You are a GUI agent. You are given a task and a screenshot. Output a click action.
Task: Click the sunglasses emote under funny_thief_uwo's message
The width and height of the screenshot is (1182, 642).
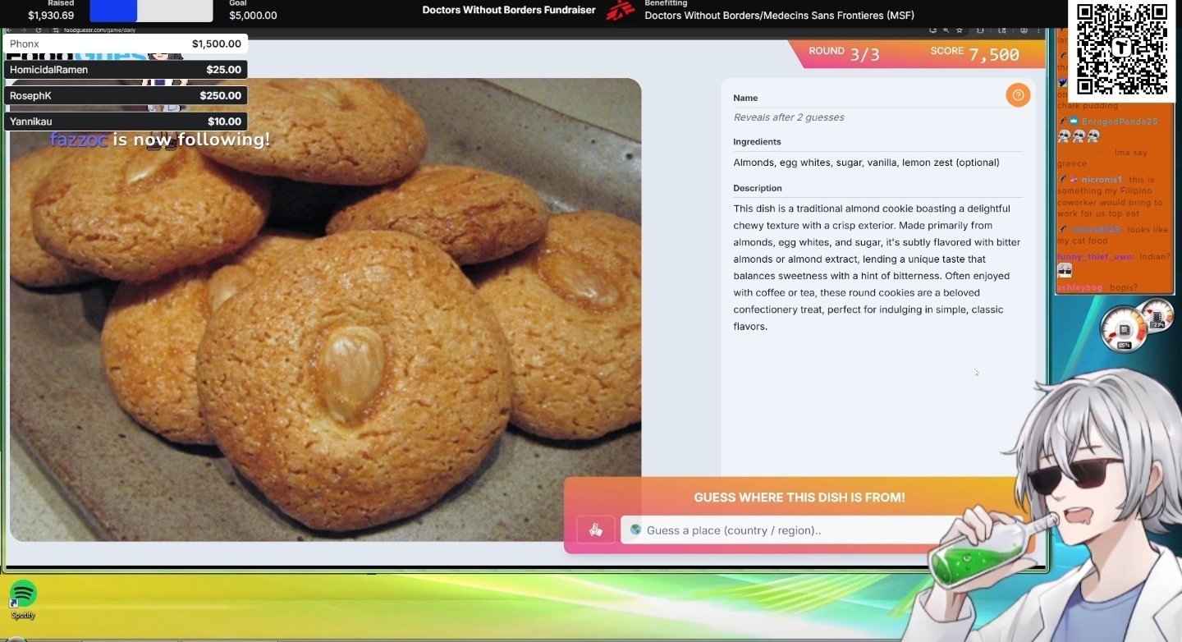1065,270
